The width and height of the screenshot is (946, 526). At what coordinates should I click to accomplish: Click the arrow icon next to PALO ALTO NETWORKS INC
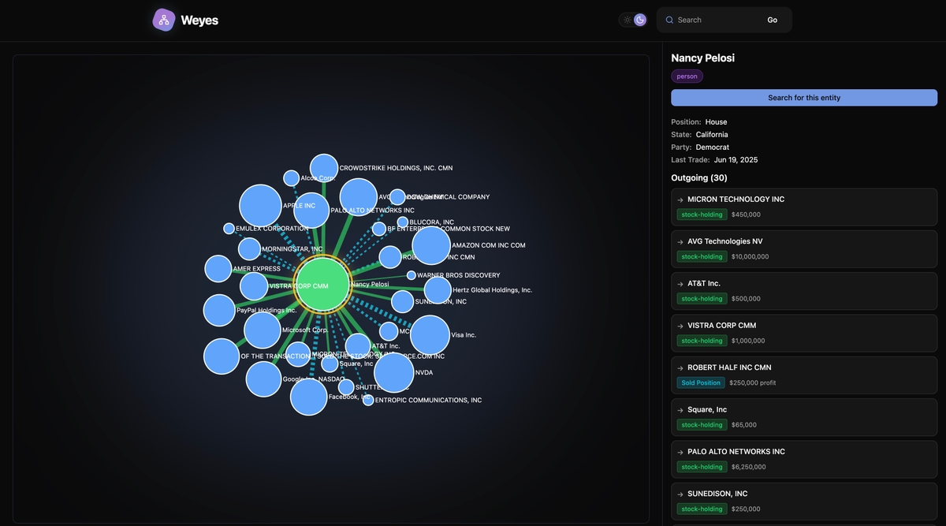680,452
